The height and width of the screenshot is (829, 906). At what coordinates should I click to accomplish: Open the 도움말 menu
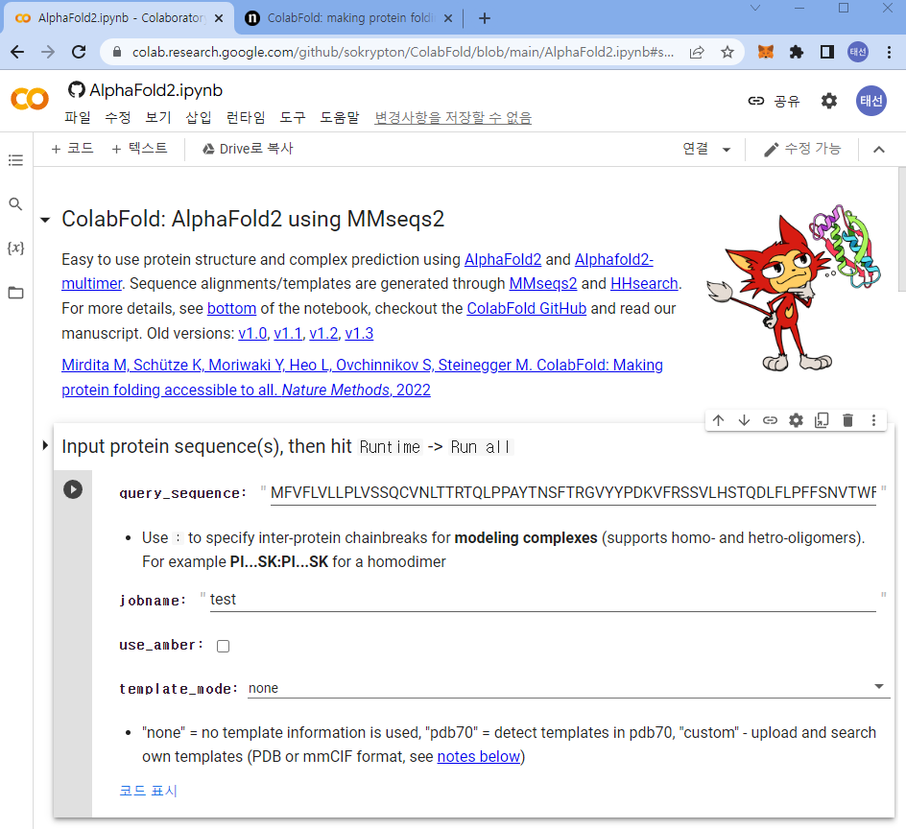pos(340,118)
